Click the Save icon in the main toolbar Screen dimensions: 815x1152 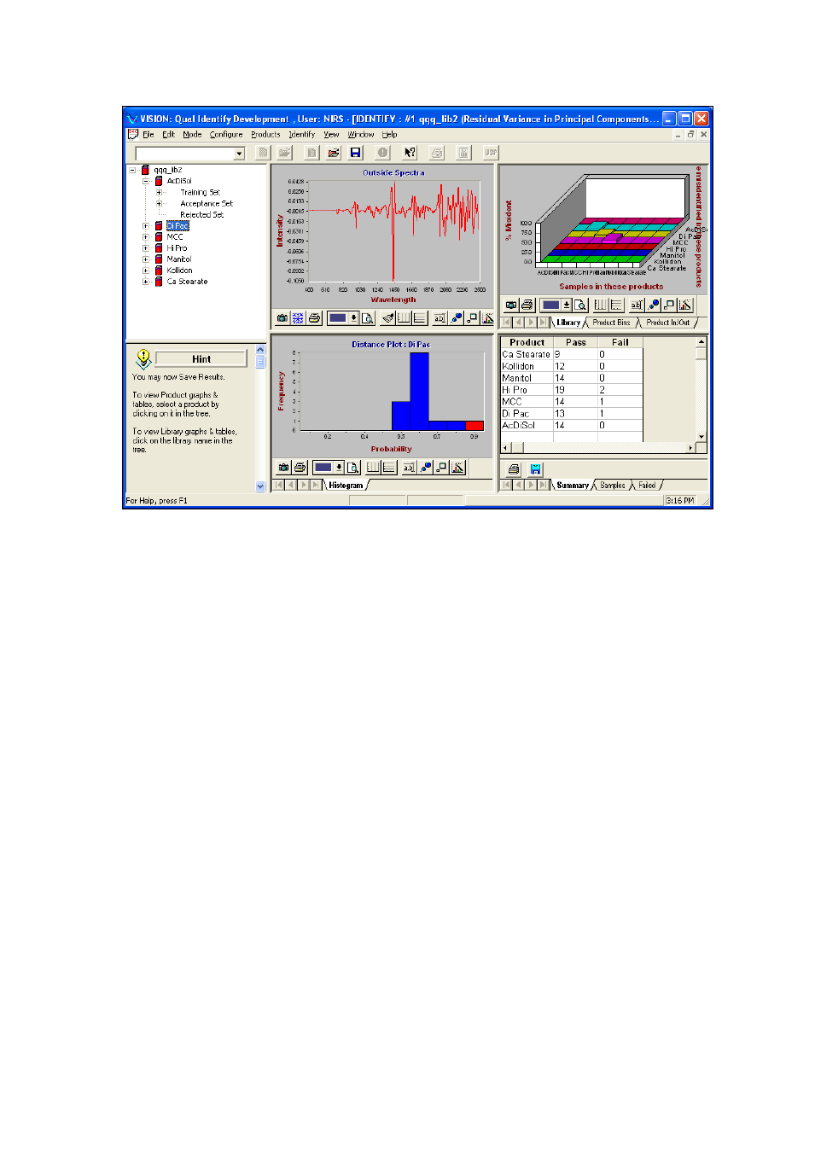click(x=356, y=153)
